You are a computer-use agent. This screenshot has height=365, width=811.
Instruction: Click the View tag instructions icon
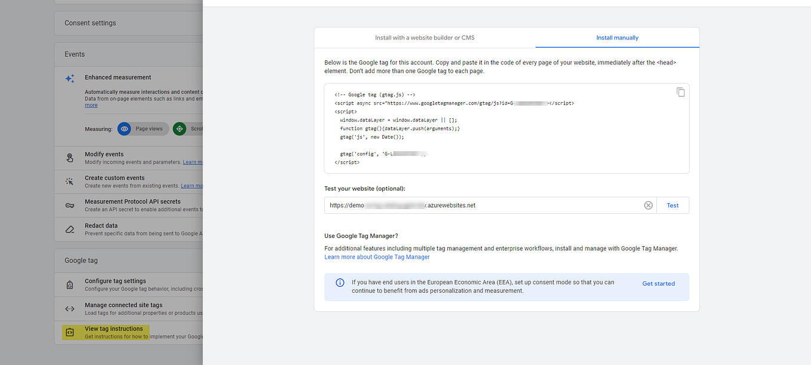[x=69, y=332]
